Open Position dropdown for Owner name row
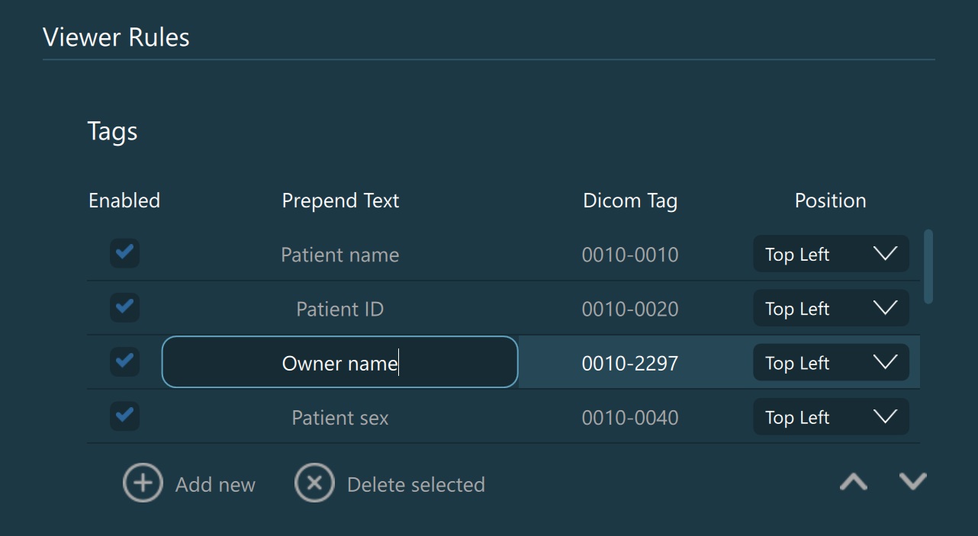 pos(831,363)
